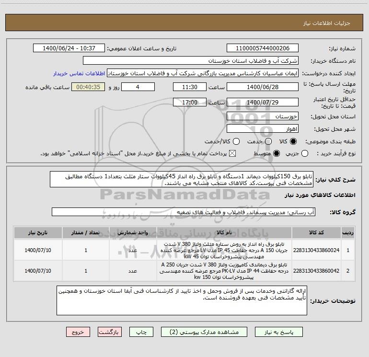The height and width of the screenshot is (357, 369).
Task: Click the announcement date field 1400/06/24 - 10:37
Action: (69, 48)
